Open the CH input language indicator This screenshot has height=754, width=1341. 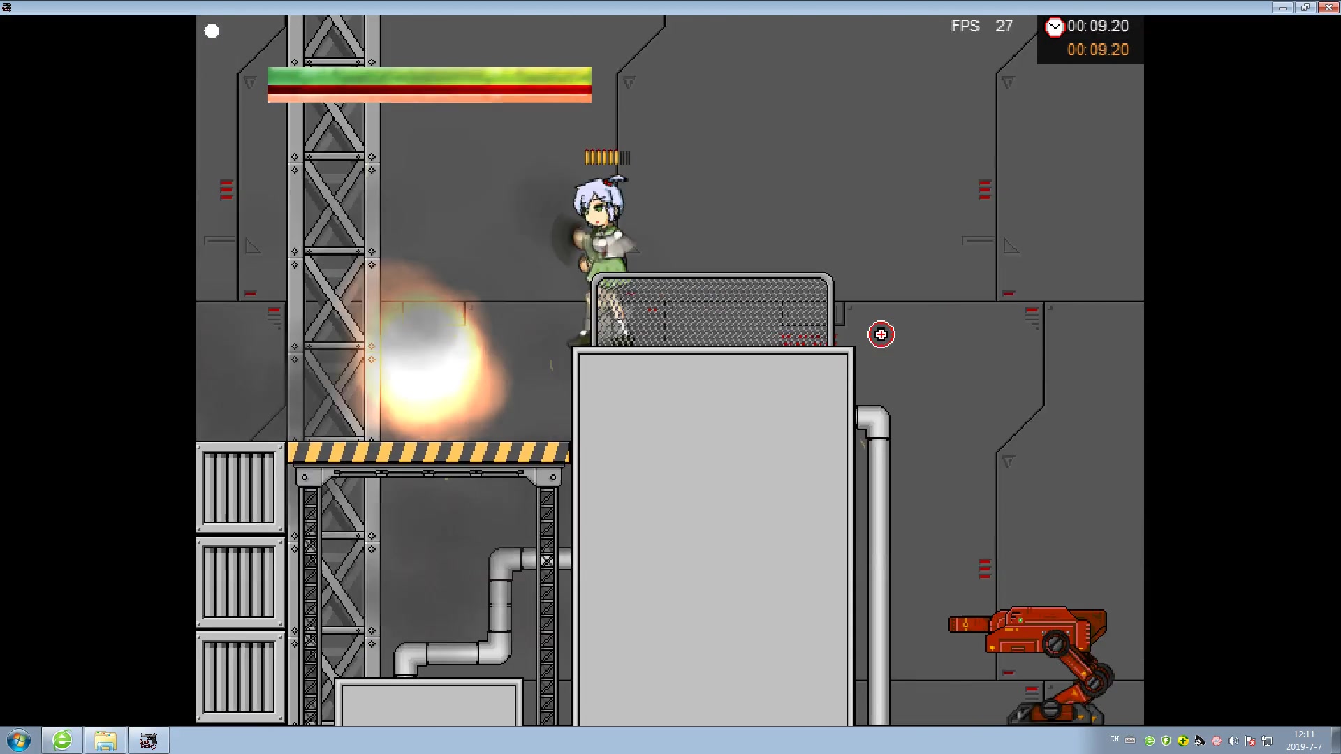point(1114,739)
